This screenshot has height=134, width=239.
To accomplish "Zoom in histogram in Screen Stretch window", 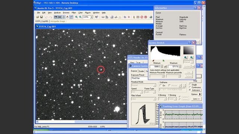I will coord(186,57).
